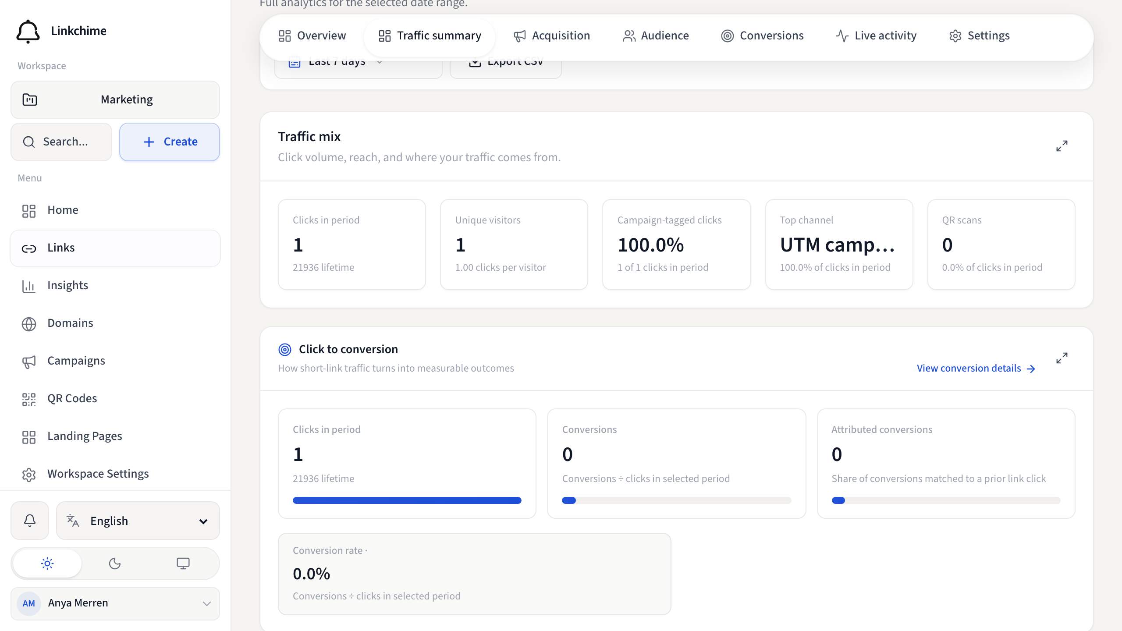The width and height of the screenshot is (1122, 631).
Task: Click the Landing Pages grid icon
Action: 29,437
